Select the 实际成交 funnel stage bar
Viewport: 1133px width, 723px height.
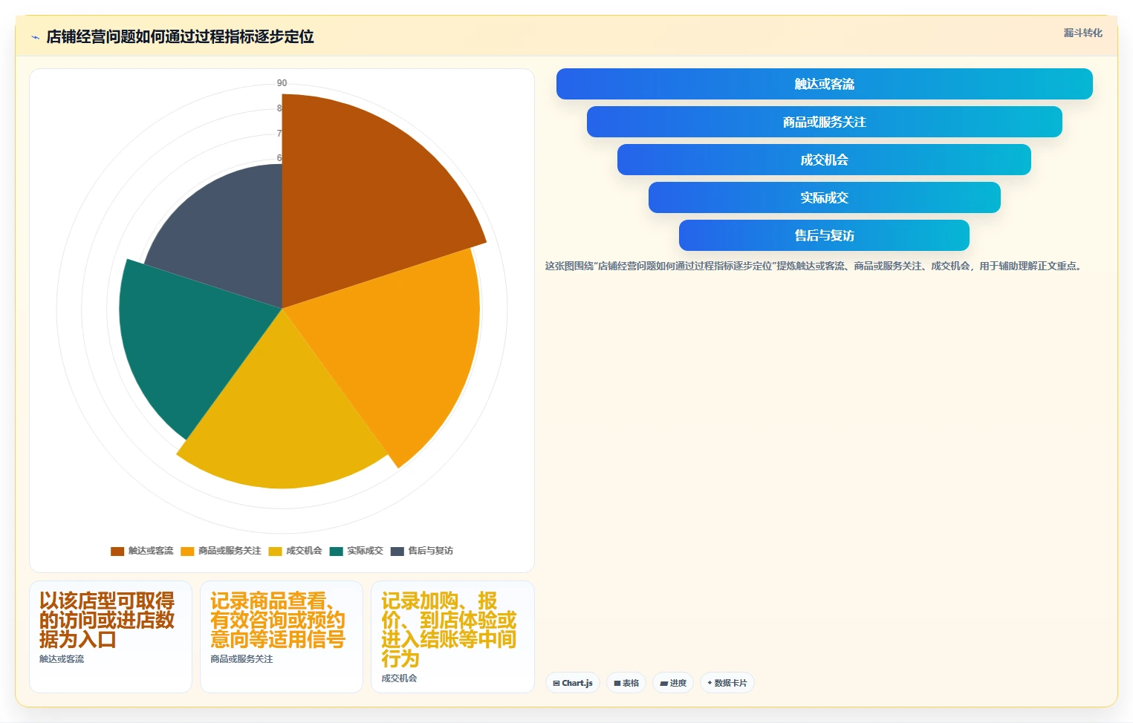(824, 197)
